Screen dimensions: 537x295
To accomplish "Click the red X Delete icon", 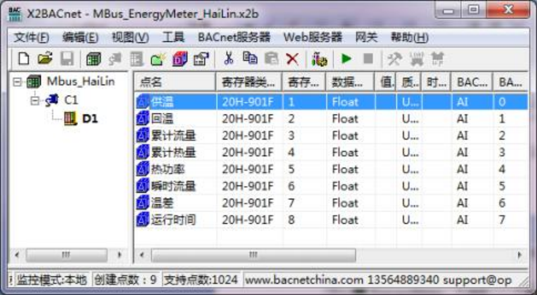I will pyautogui.click(x=292, y=59).
